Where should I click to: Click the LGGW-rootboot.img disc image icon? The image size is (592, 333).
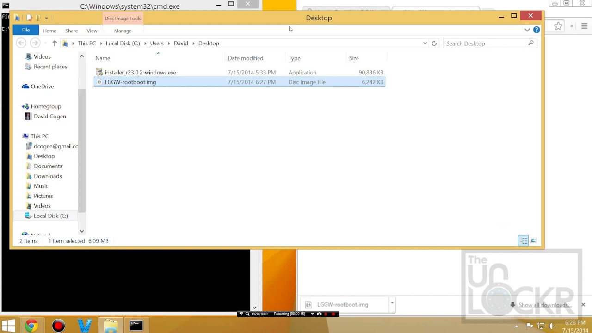point(99,82)
